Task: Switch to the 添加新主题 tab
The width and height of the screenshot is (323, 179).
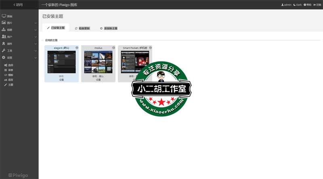Action: point(109,28)
